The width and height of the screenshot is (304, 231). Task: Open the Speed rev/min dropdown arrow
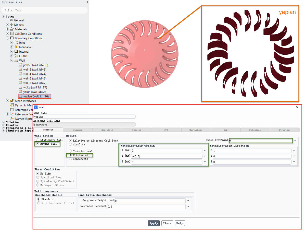tap(295, 140)
